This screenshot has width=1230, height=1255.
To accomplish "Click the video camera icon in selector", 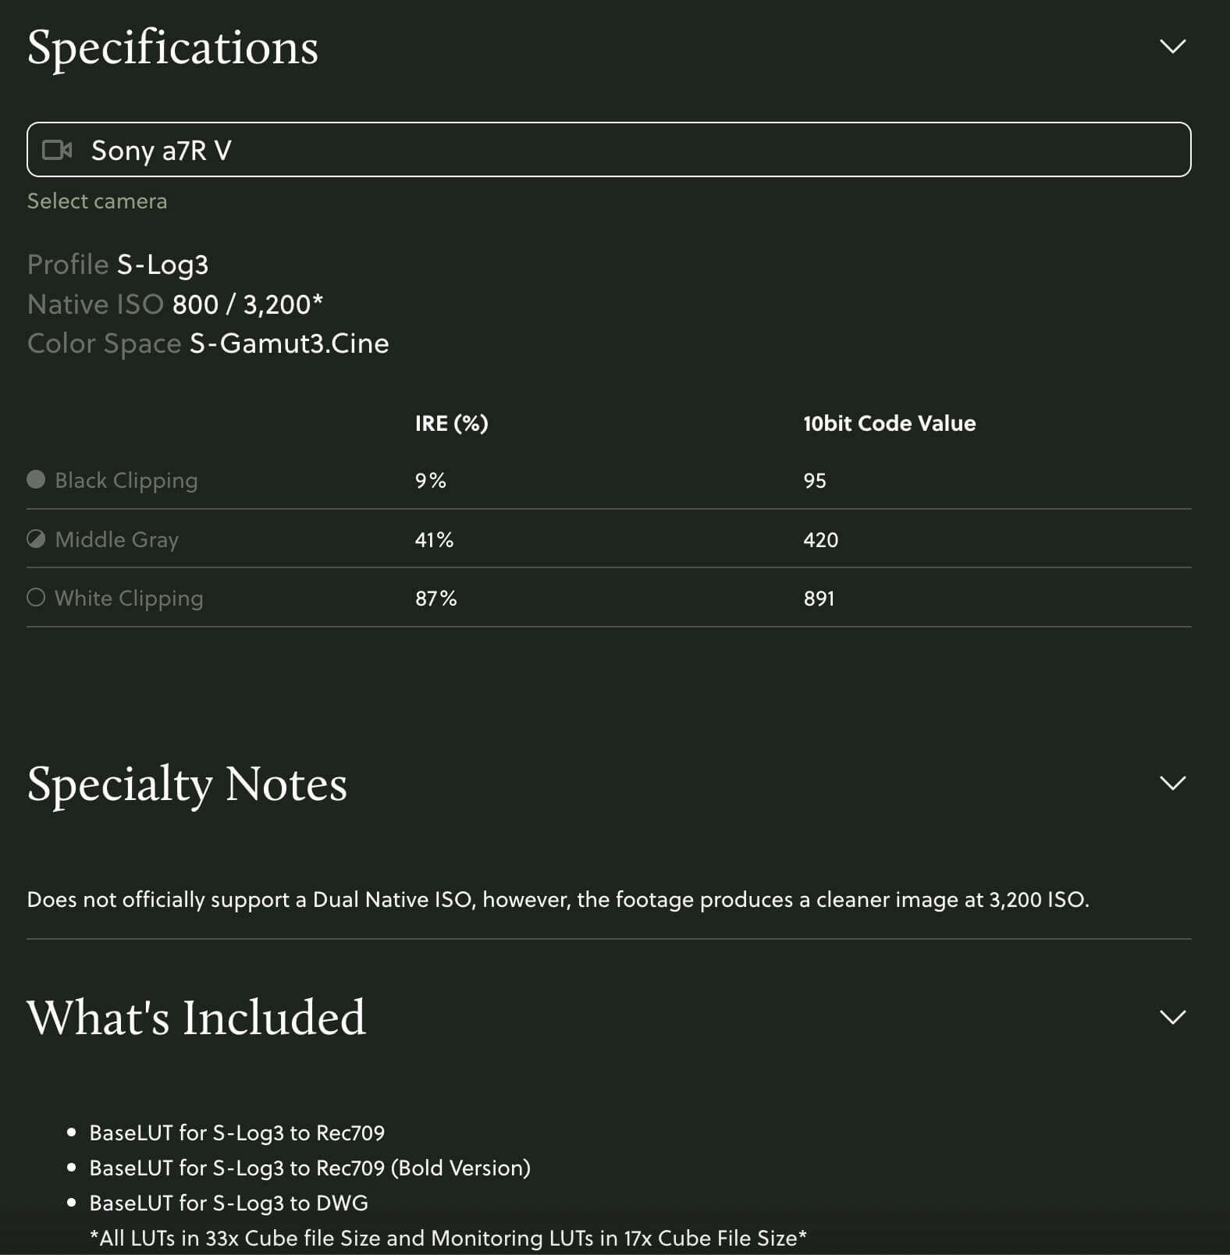I will 57,150.
